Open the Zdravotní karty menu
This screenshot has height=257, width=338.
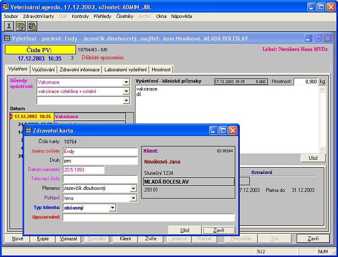(39, 16)
